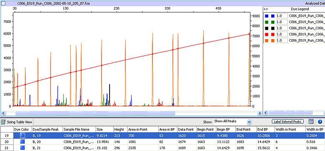Click the electropherogram horizontal scrollbar thumb
This screenshot has height=151, width=325.
point(95,113)
